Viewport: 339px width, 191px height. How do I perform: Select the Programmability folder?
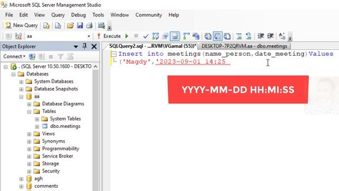pos(60,149)
